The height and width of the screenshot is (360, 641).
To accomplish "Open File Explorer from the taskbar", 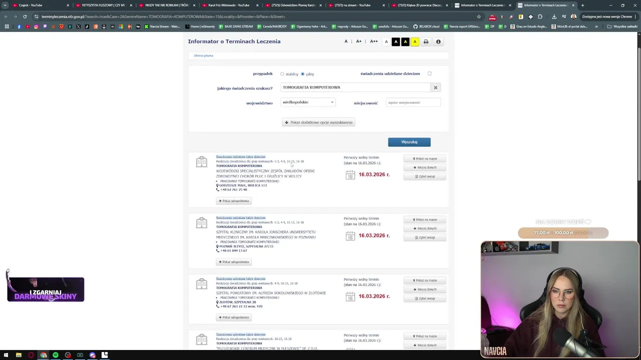I will pos(19,355).
